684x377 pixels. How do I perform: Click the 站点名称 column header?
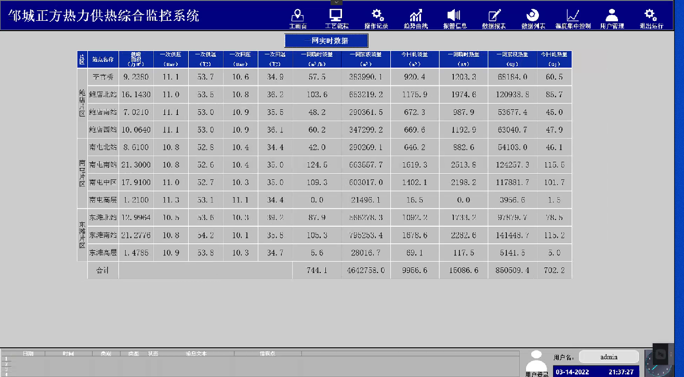pos(103,59)
